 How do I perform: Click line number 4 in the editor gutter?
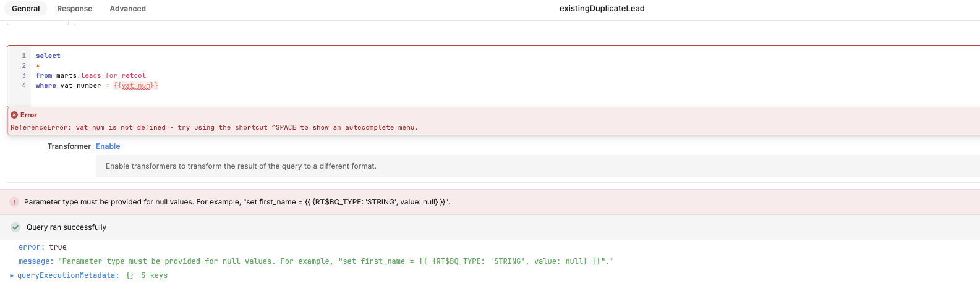[24, 85]
